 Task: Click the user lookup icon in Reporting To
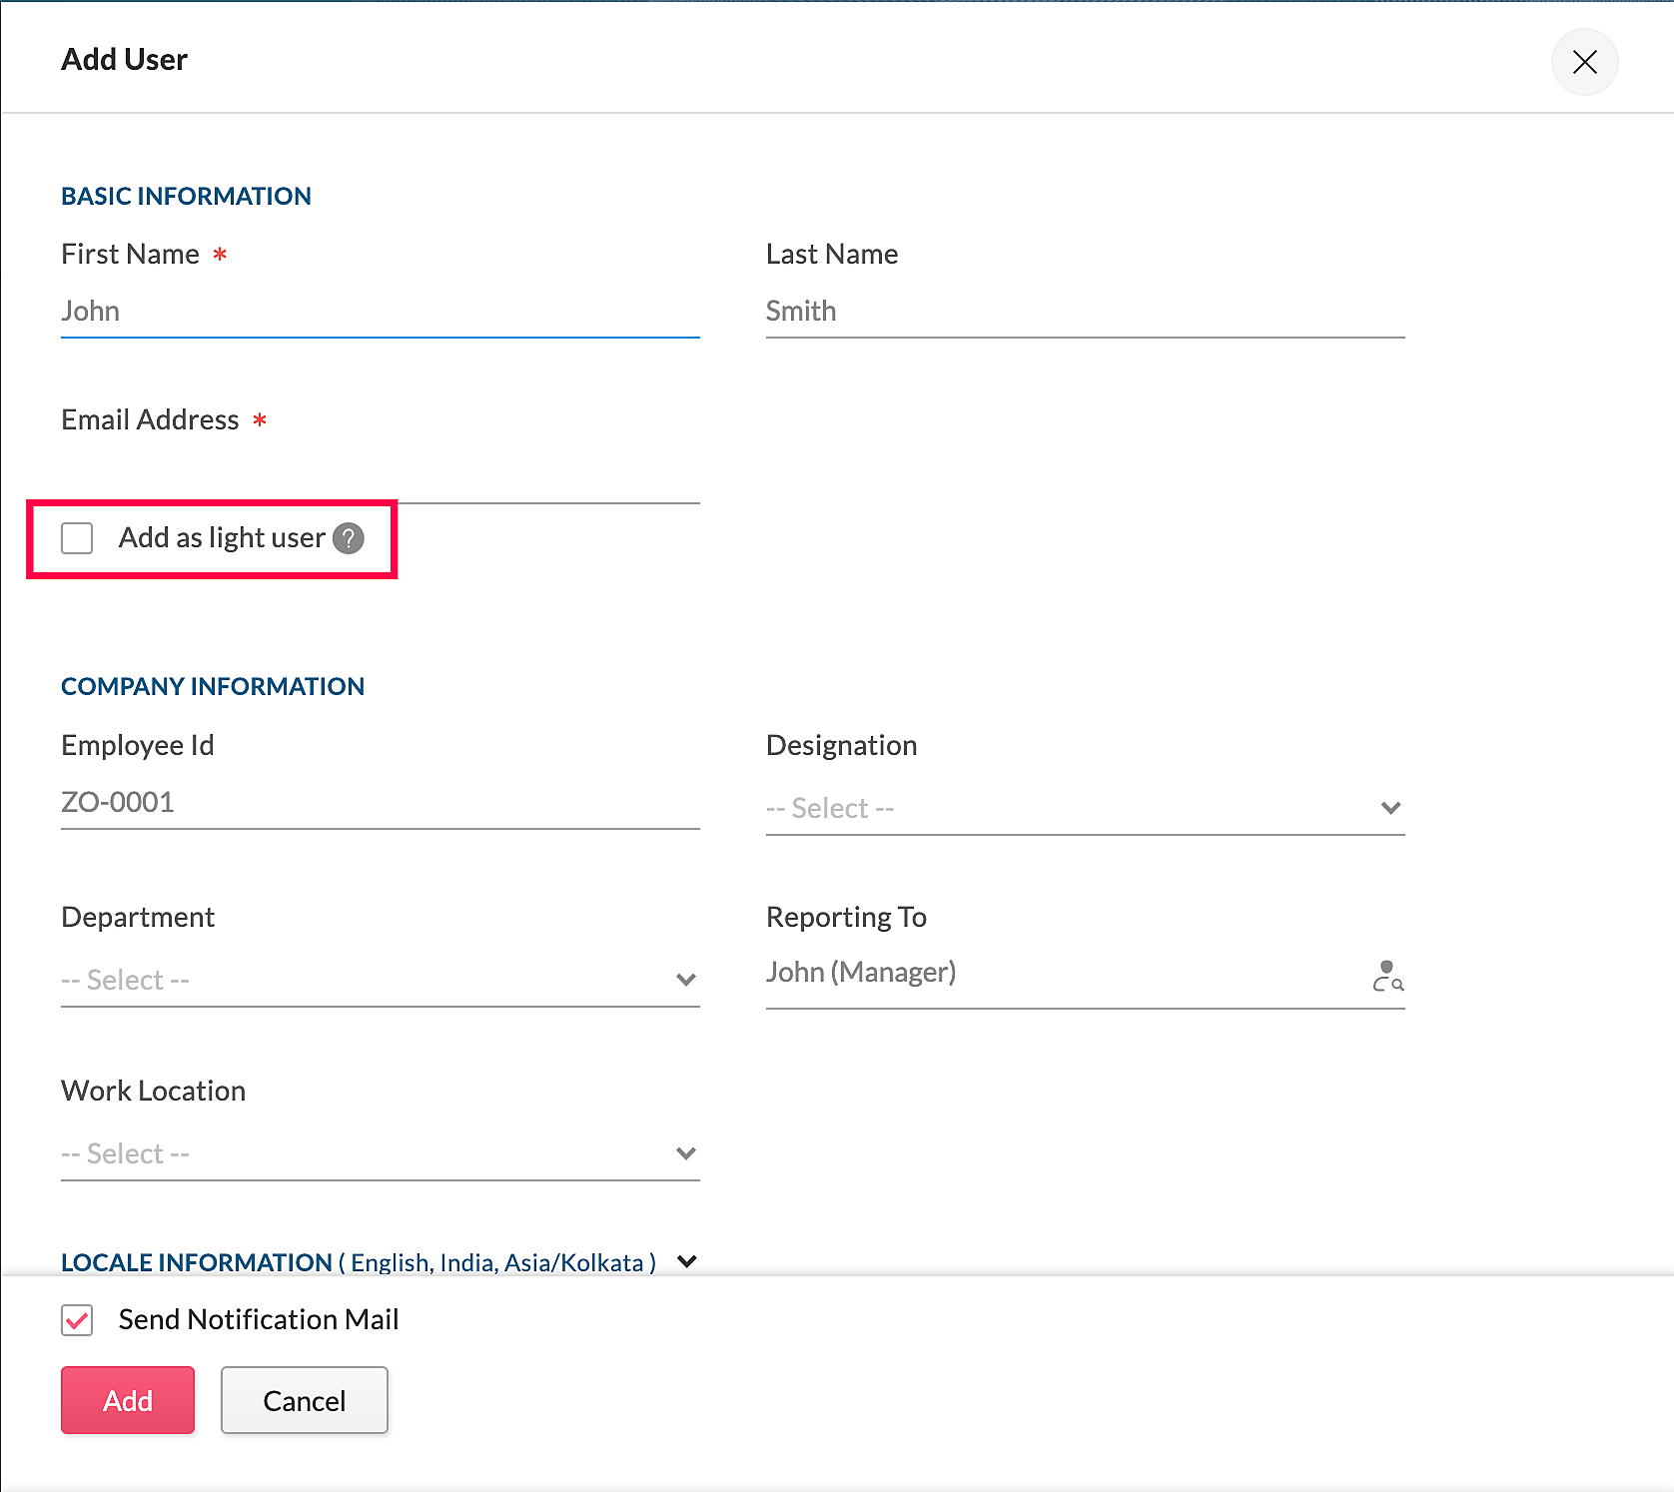point(1387,975)
